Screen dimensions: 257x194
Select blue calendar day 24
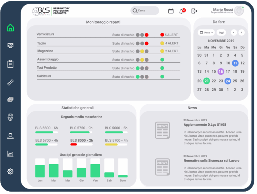pos(228,81)
